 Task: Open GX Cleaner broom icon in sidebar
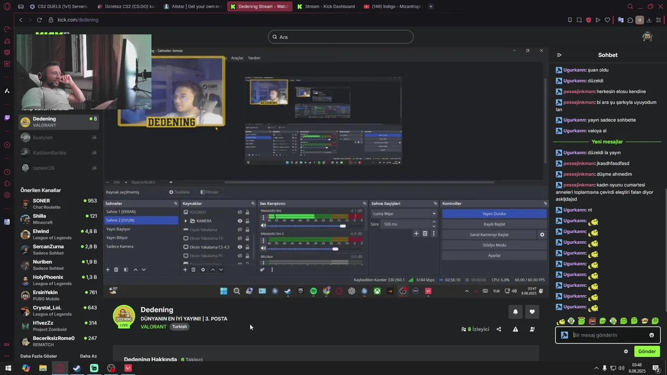[x=7, y=41]
